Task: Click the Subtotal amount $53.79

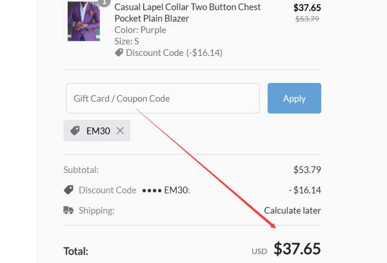Action: coord(307,170)
